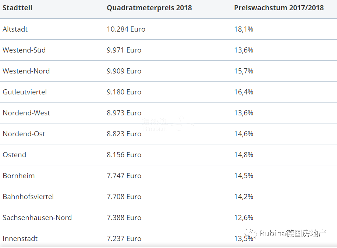Click the Preiswachstum 2017/2018 column header
This screenshot has width=337, height=248.
(279, 8)
